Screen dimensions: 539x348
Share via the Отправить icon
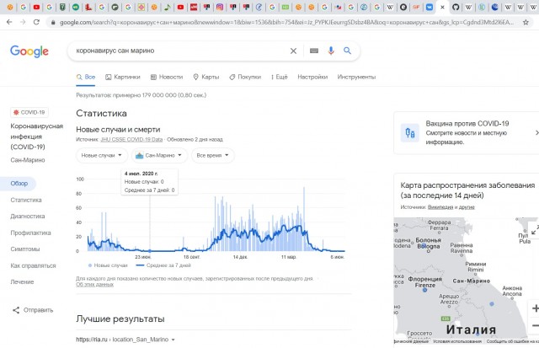16,310
